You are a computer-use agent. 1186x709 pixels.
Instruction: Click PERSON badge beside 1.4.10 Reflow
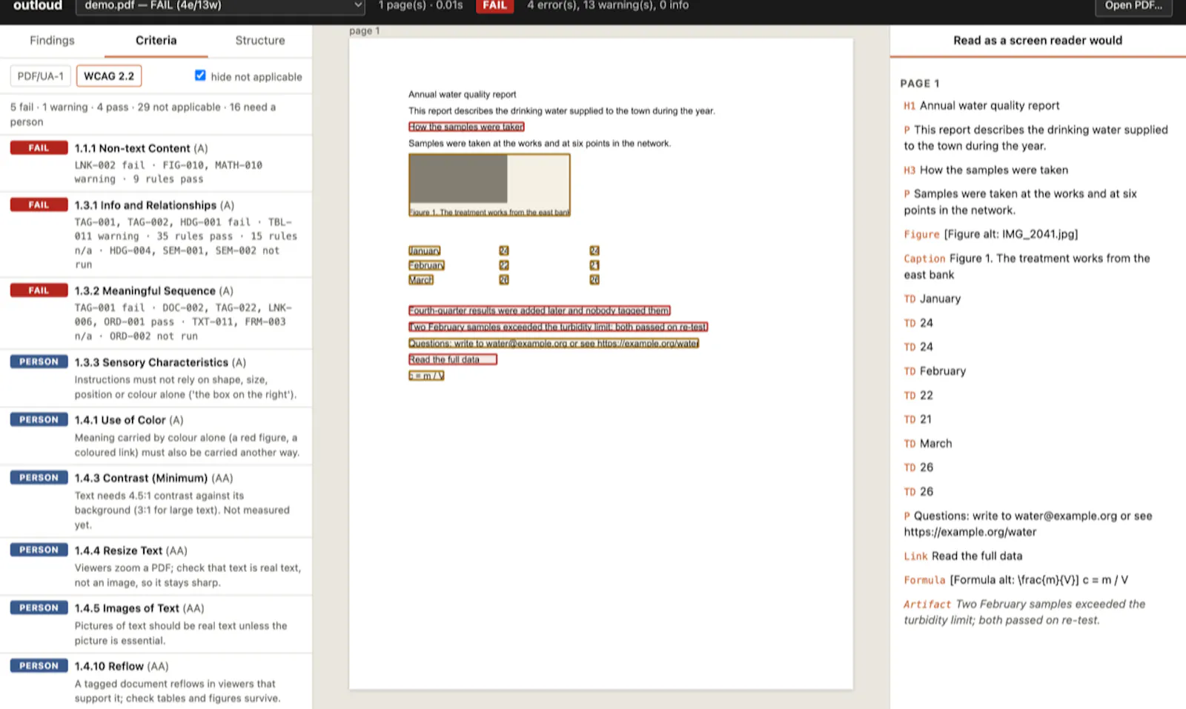39,666
